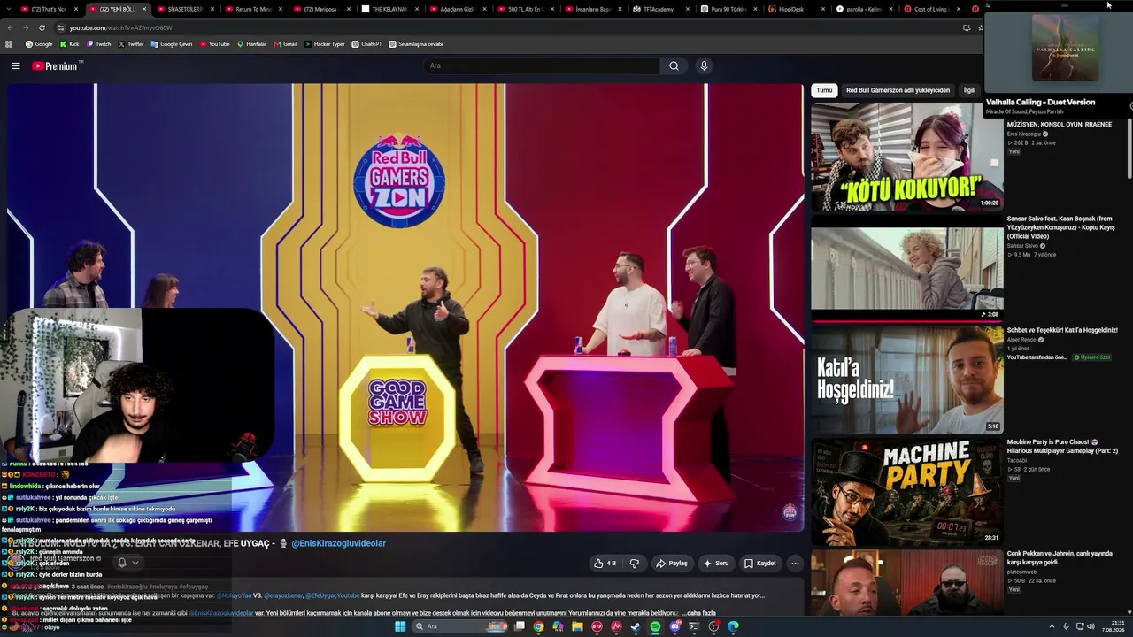This screenshot has height=637, width=1133.
Task: Click the YouTube search input field
Action: 542,65
